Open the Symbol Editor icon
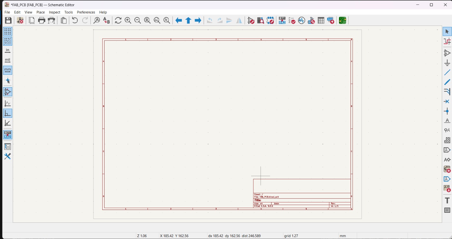Image resolution: width=452 pixels, height=239 pixels. [251, 20]
